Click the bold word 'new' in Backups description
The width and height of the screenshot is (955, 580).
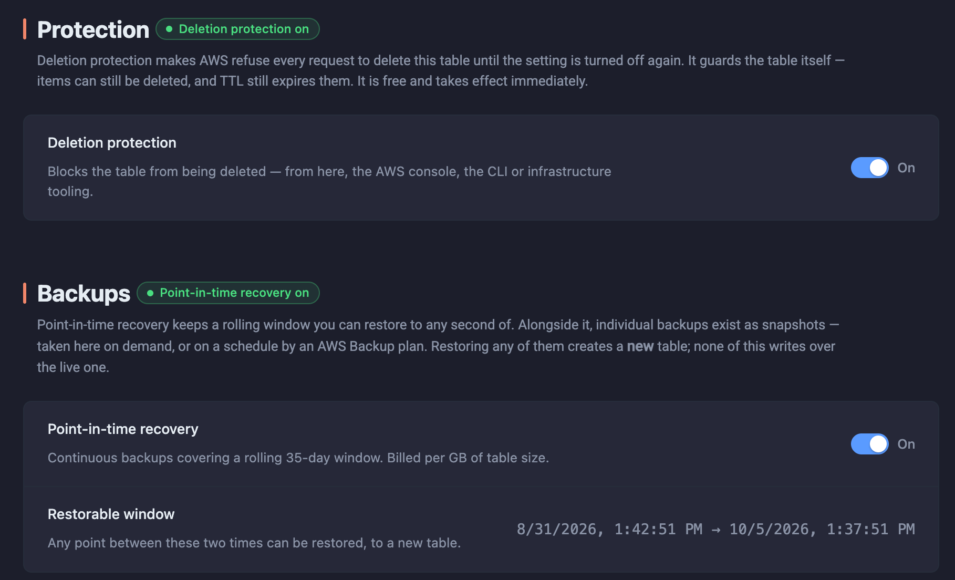640,346
